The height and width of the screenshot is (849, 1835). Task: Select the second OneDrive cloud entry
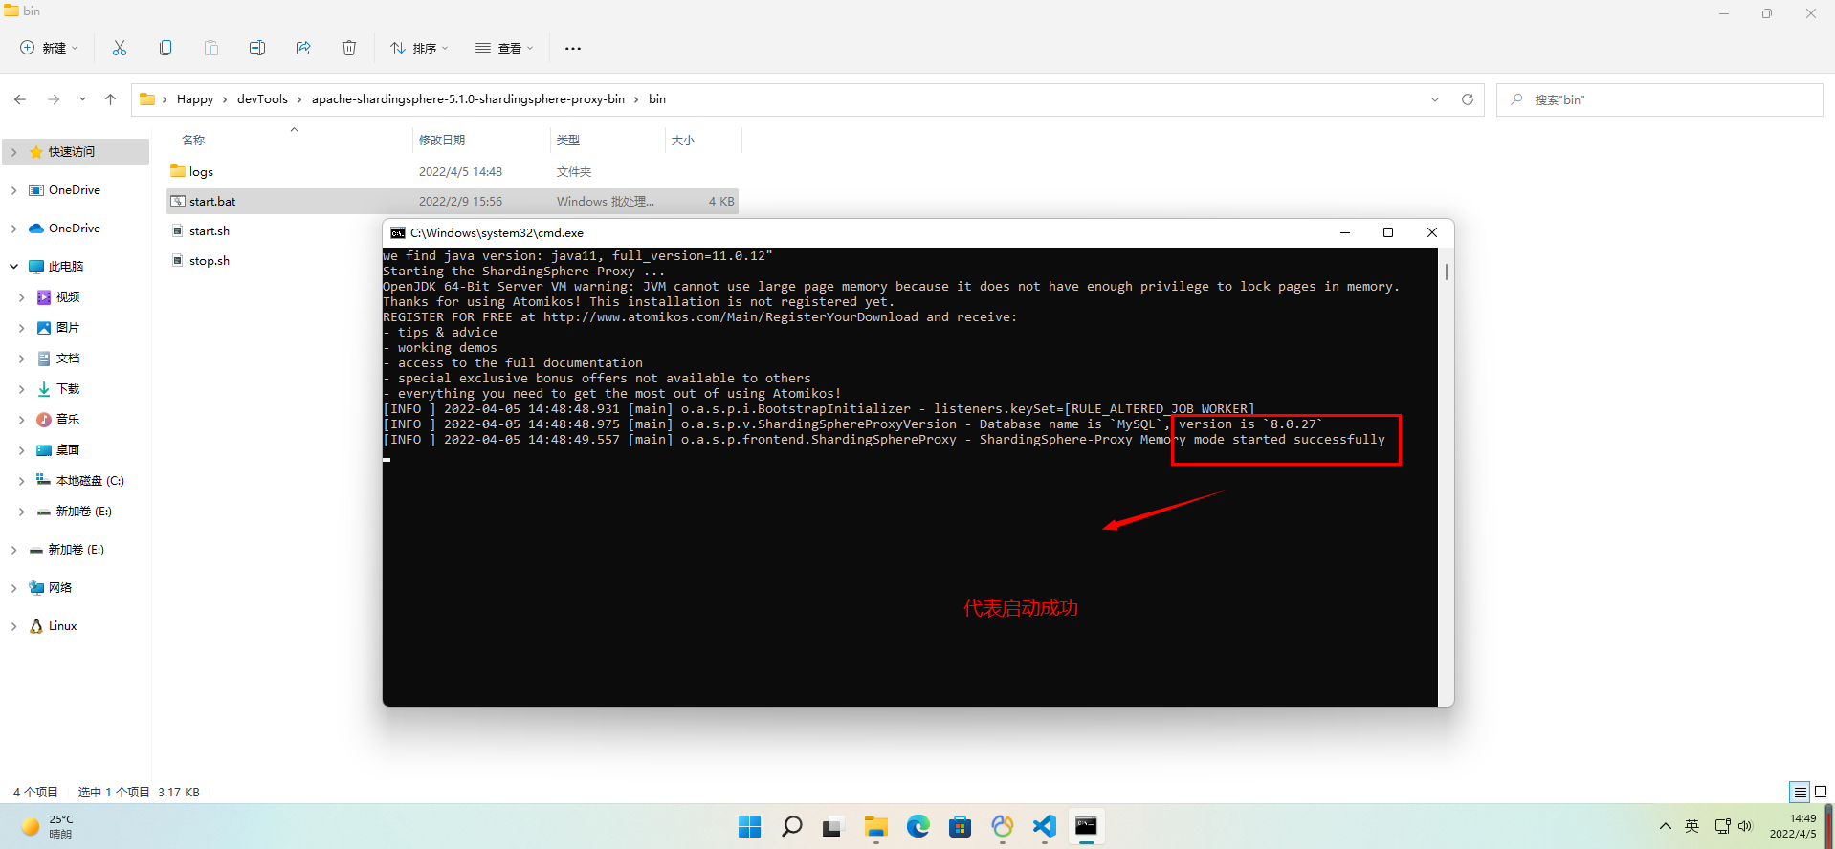pyautogui.click(x=75, y=229)
